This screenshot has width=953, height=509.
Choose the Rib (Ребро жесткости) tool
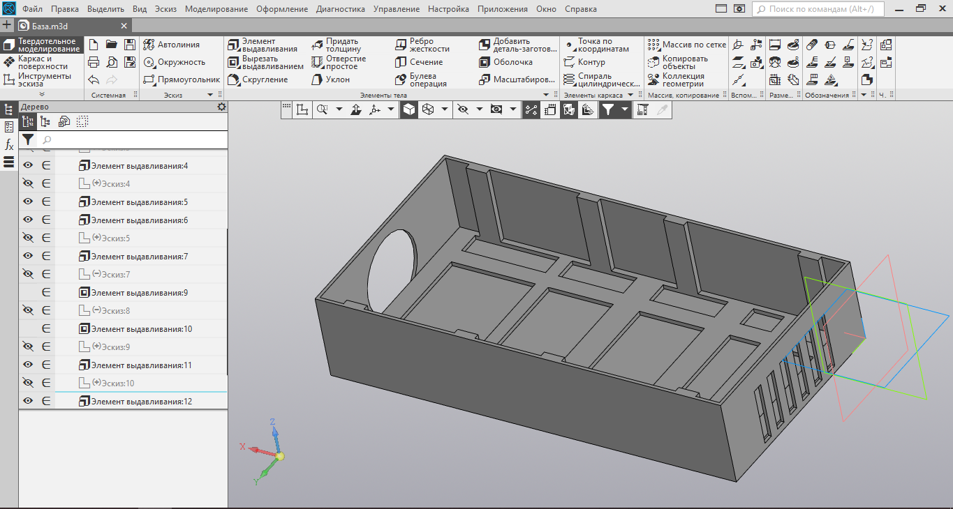422,45
